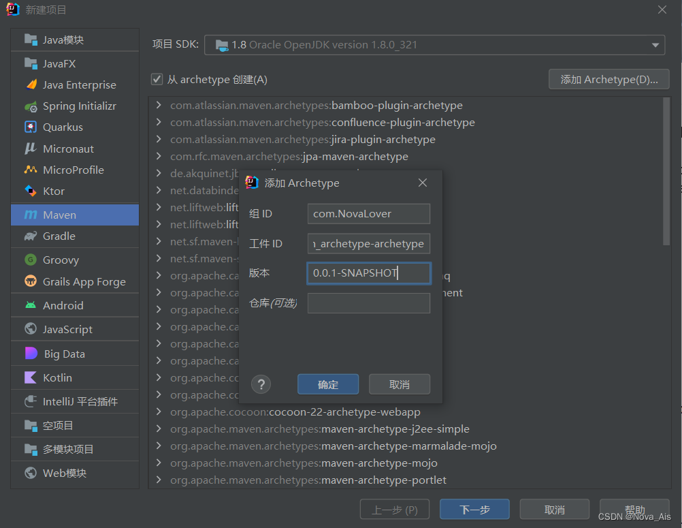This screenshot has width=682, height=528.
Task: Open the 项目 SDK dropdown
Action: point(655,45)
